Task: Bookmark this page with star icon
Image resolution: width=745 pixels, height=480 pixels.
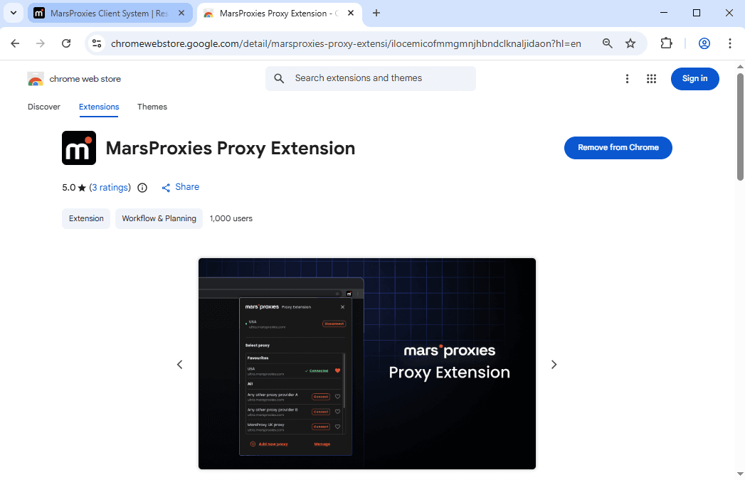Action: (x=630, y=43)
